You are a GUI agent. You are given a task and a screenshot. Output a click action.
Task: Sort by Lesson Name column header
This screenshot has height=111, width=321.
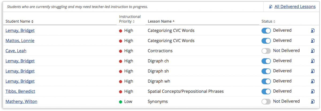161,21
